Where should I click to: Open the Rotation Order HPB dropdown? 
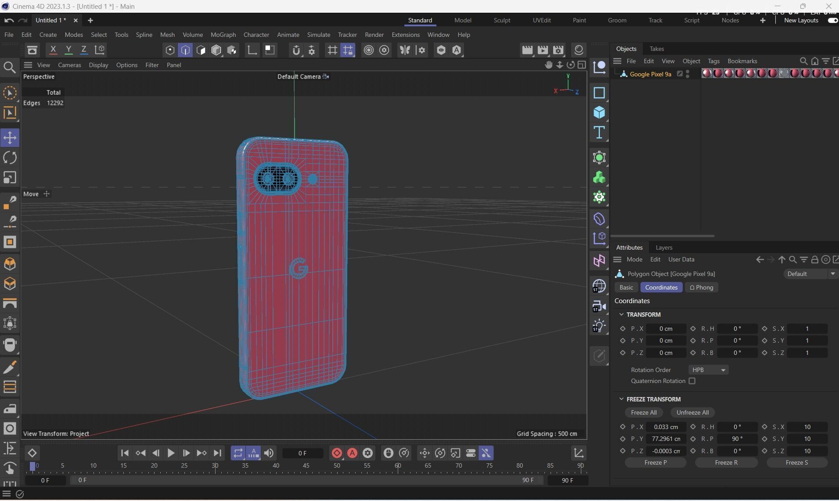point(708,370)
